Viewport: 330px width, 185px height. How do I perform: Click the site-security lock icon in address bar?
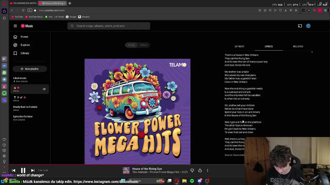pos(35,10)
